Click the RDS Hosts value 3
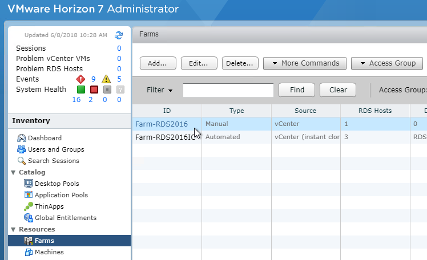The height and width of the screenshot is (260, 427). pos(346,137)
